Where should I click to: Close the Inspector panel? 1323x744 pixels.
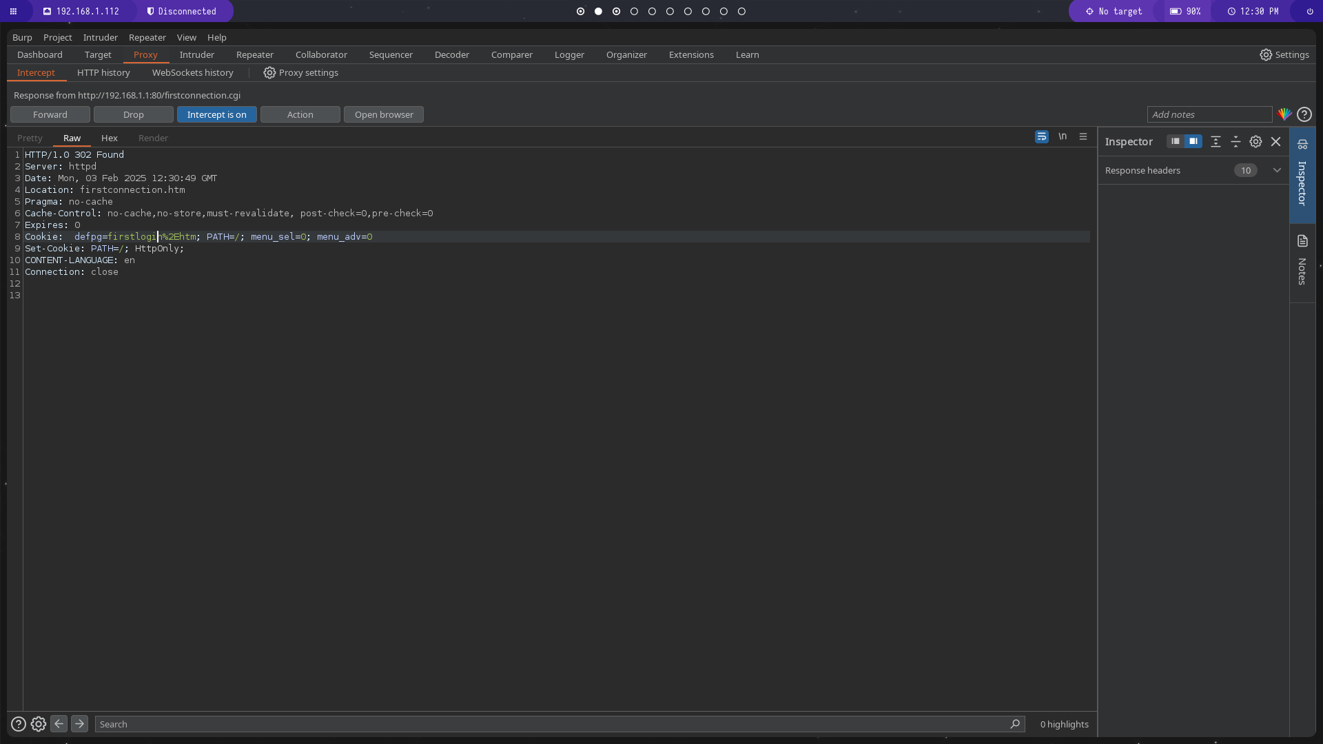click(x=1275, y=141)
